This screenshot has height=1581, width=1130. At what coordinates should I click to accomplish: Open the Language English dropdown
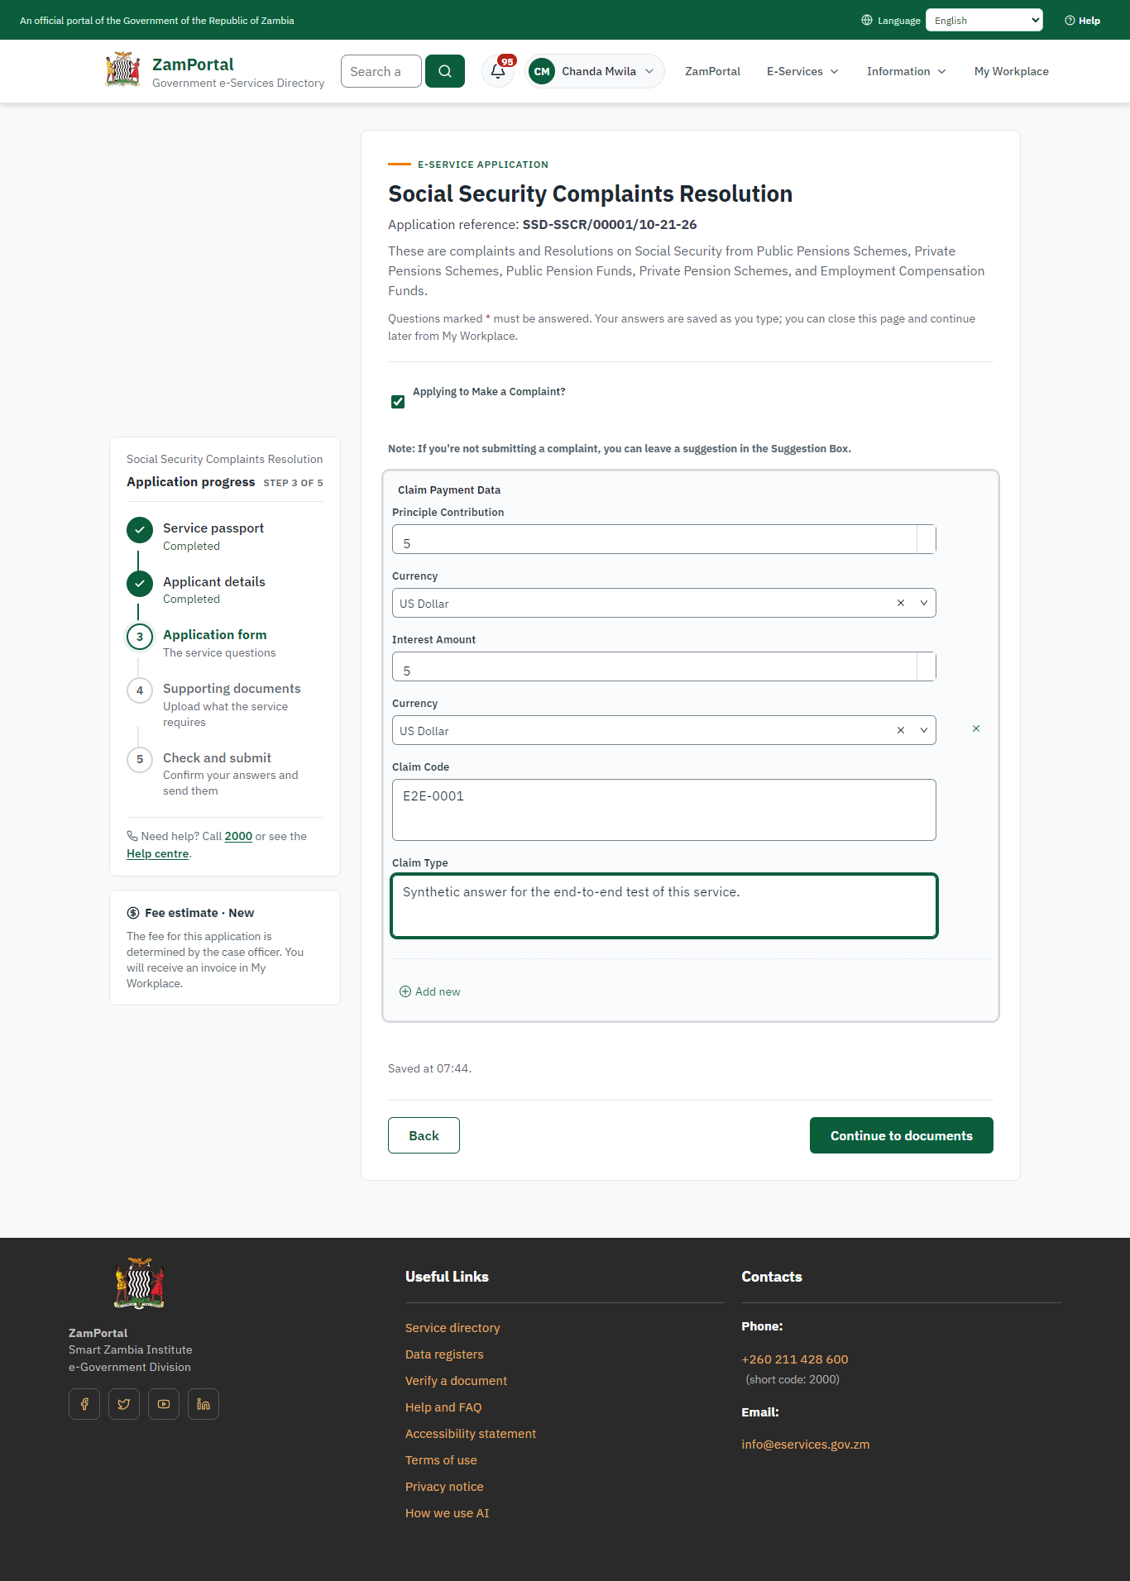coord(984,21)
